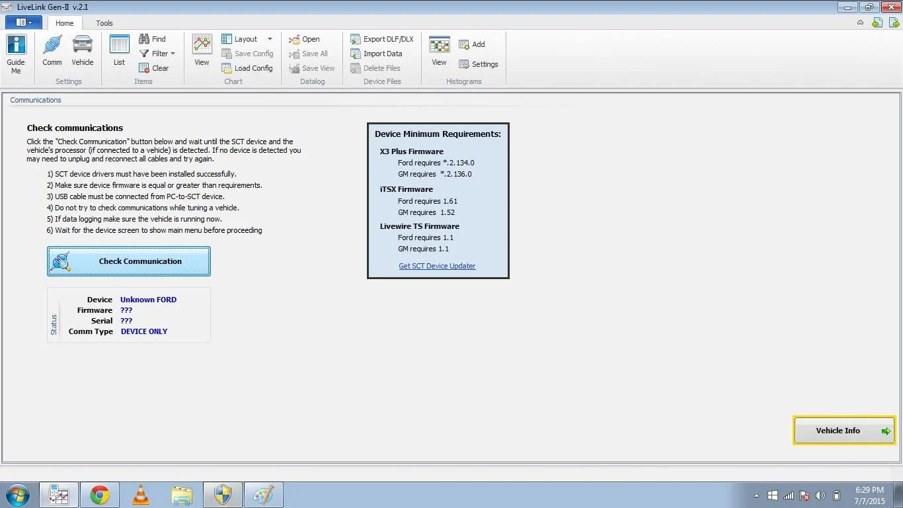This screenshot has height=508, width=903.
Task: Click the 'X3 Plus Firmware' heading
Action: 412,151
